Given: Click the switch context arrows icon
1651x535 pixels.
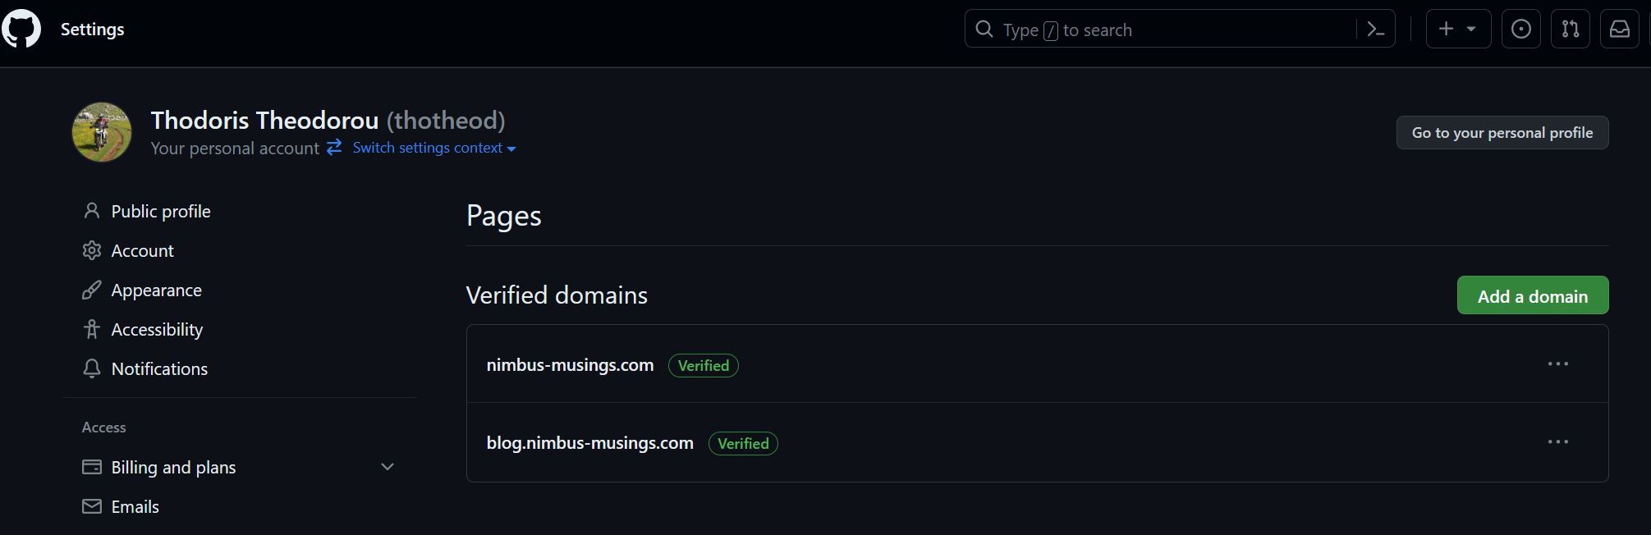Looking at the screenshot, I should click(334, 148).
